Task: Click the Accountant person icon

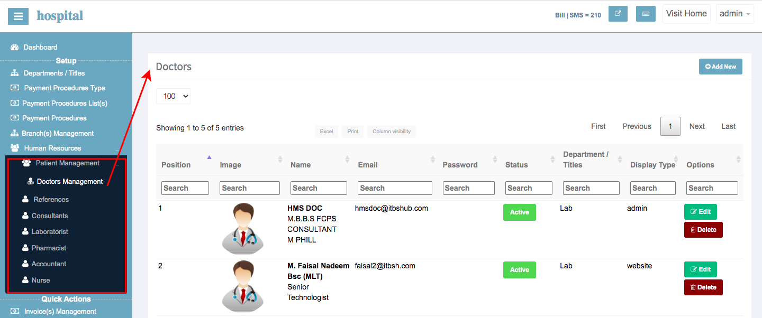Action: [x=25, y=264]
